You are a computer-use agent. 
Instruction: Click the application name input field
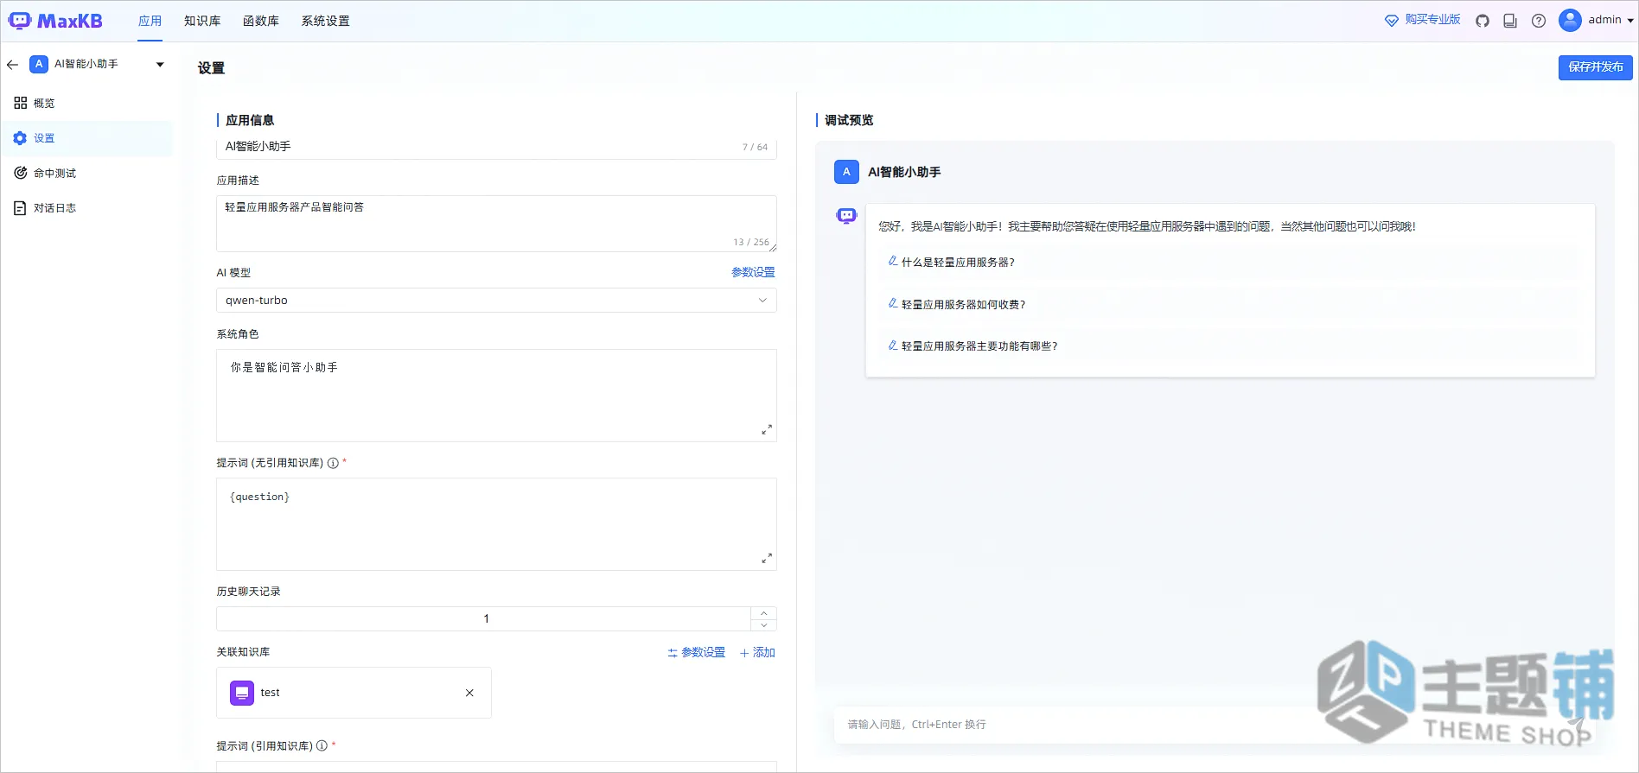tap(496, 148)
